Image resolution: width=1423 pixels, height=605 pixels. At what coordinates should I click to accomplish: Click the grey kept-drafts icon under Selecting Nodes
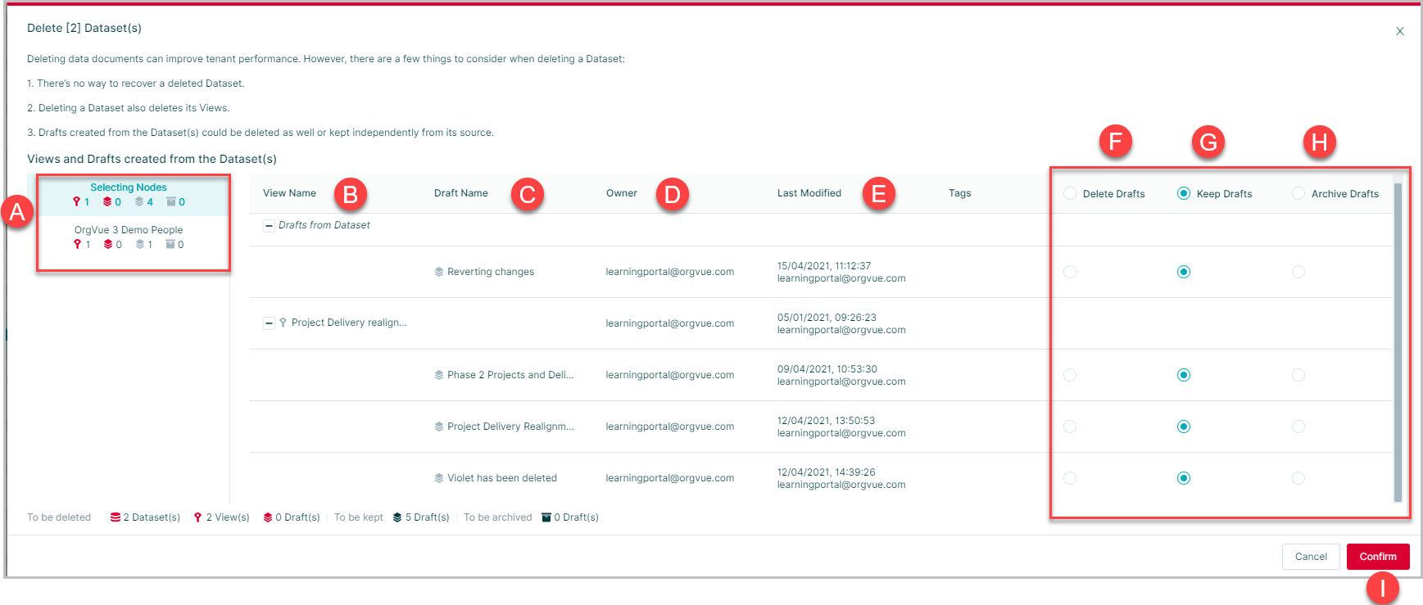(x=139, y=202)
